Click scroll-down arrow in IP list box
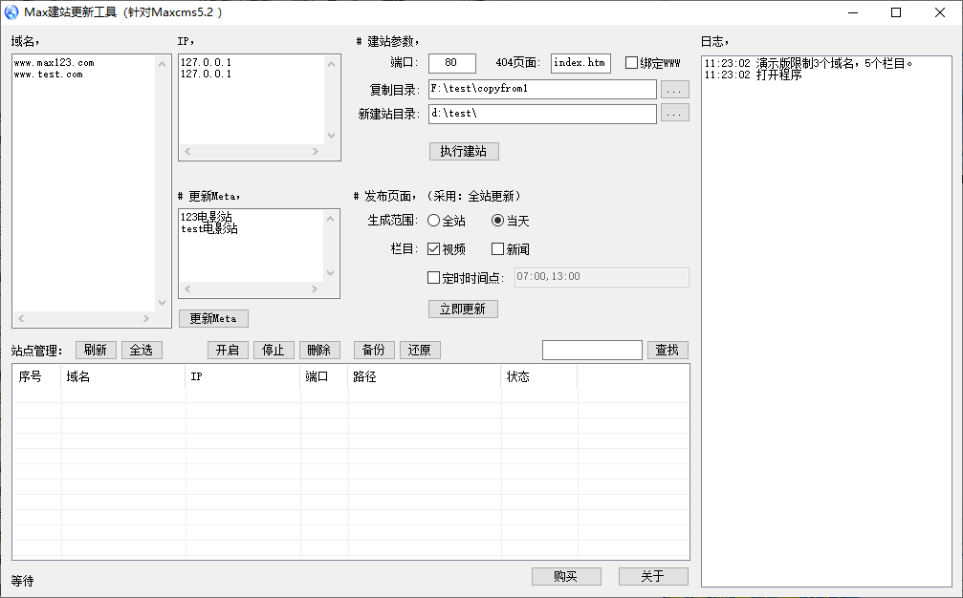The width and height of the screenshot is (963, 598). click(x=331, y=136)
